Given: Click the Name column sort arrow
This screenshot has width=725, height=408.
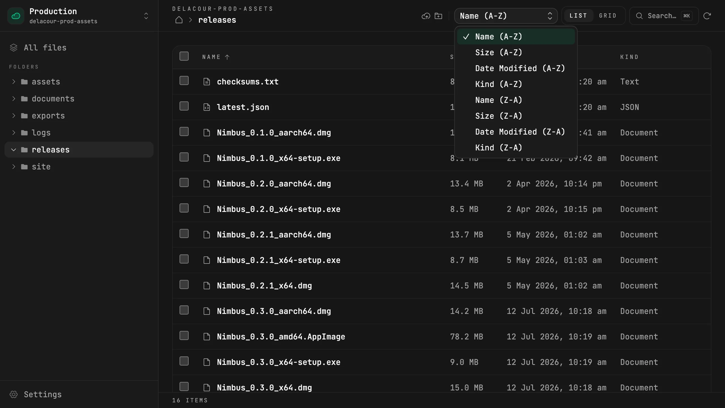Looking at the screenshot, I should pos(227,57).
